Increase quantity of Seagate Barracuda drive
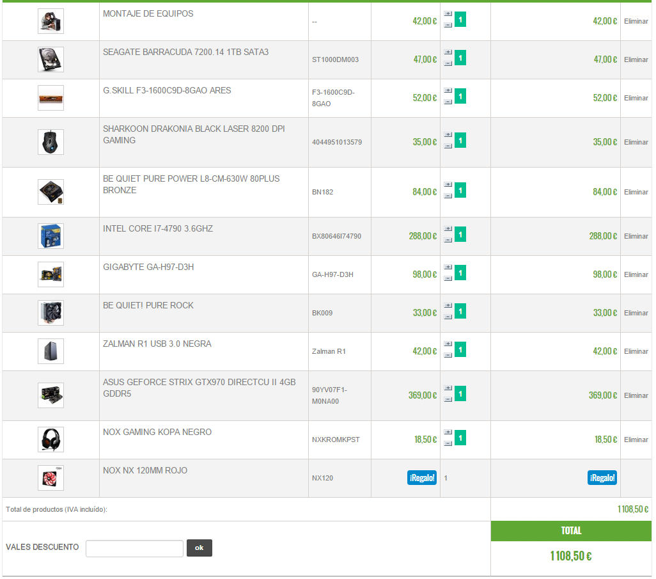Viewport: 656px width, 579px height. pyautogui.click(x=448, y=52)
